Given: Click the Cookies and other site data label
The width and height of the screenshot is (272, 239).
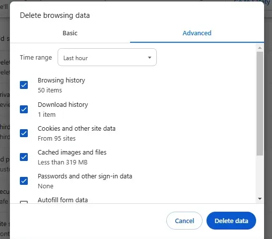Looking at the screenshot, I should coord(76,129).
